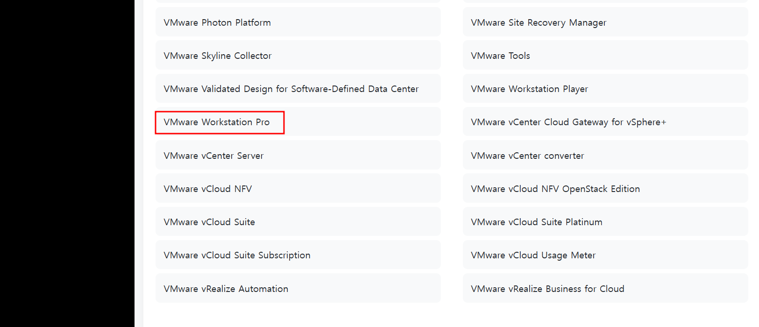Open VMware vRealize Business for Cloud

pos(605,288)
